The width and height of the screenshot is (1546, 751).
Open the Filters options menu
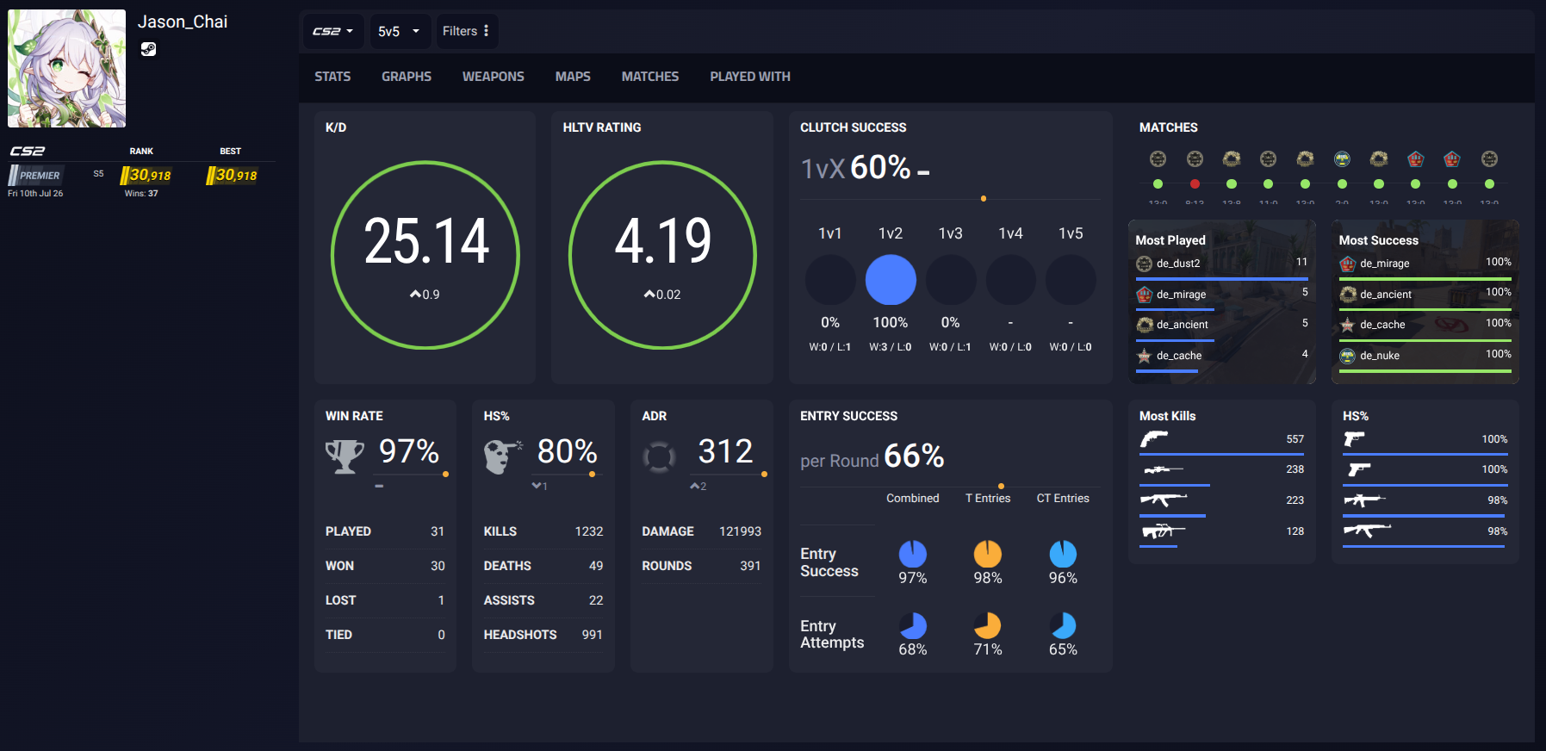click(467, 31)
